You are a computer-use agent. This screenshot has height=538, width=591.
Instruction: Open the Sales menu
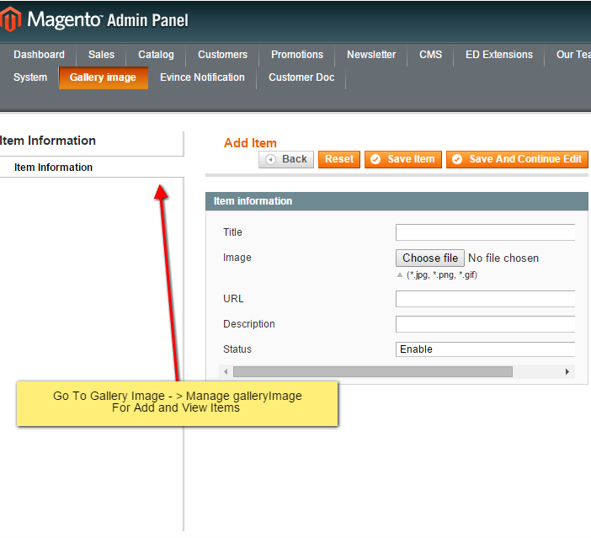[101, 55]
